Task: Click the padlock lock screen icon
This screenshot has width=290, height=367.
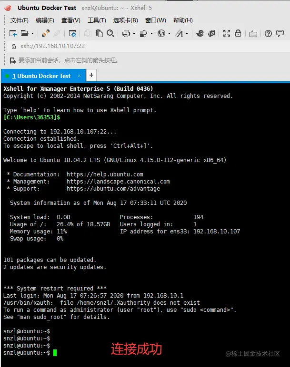Action: pyautogui.click(x=238, y=33)
